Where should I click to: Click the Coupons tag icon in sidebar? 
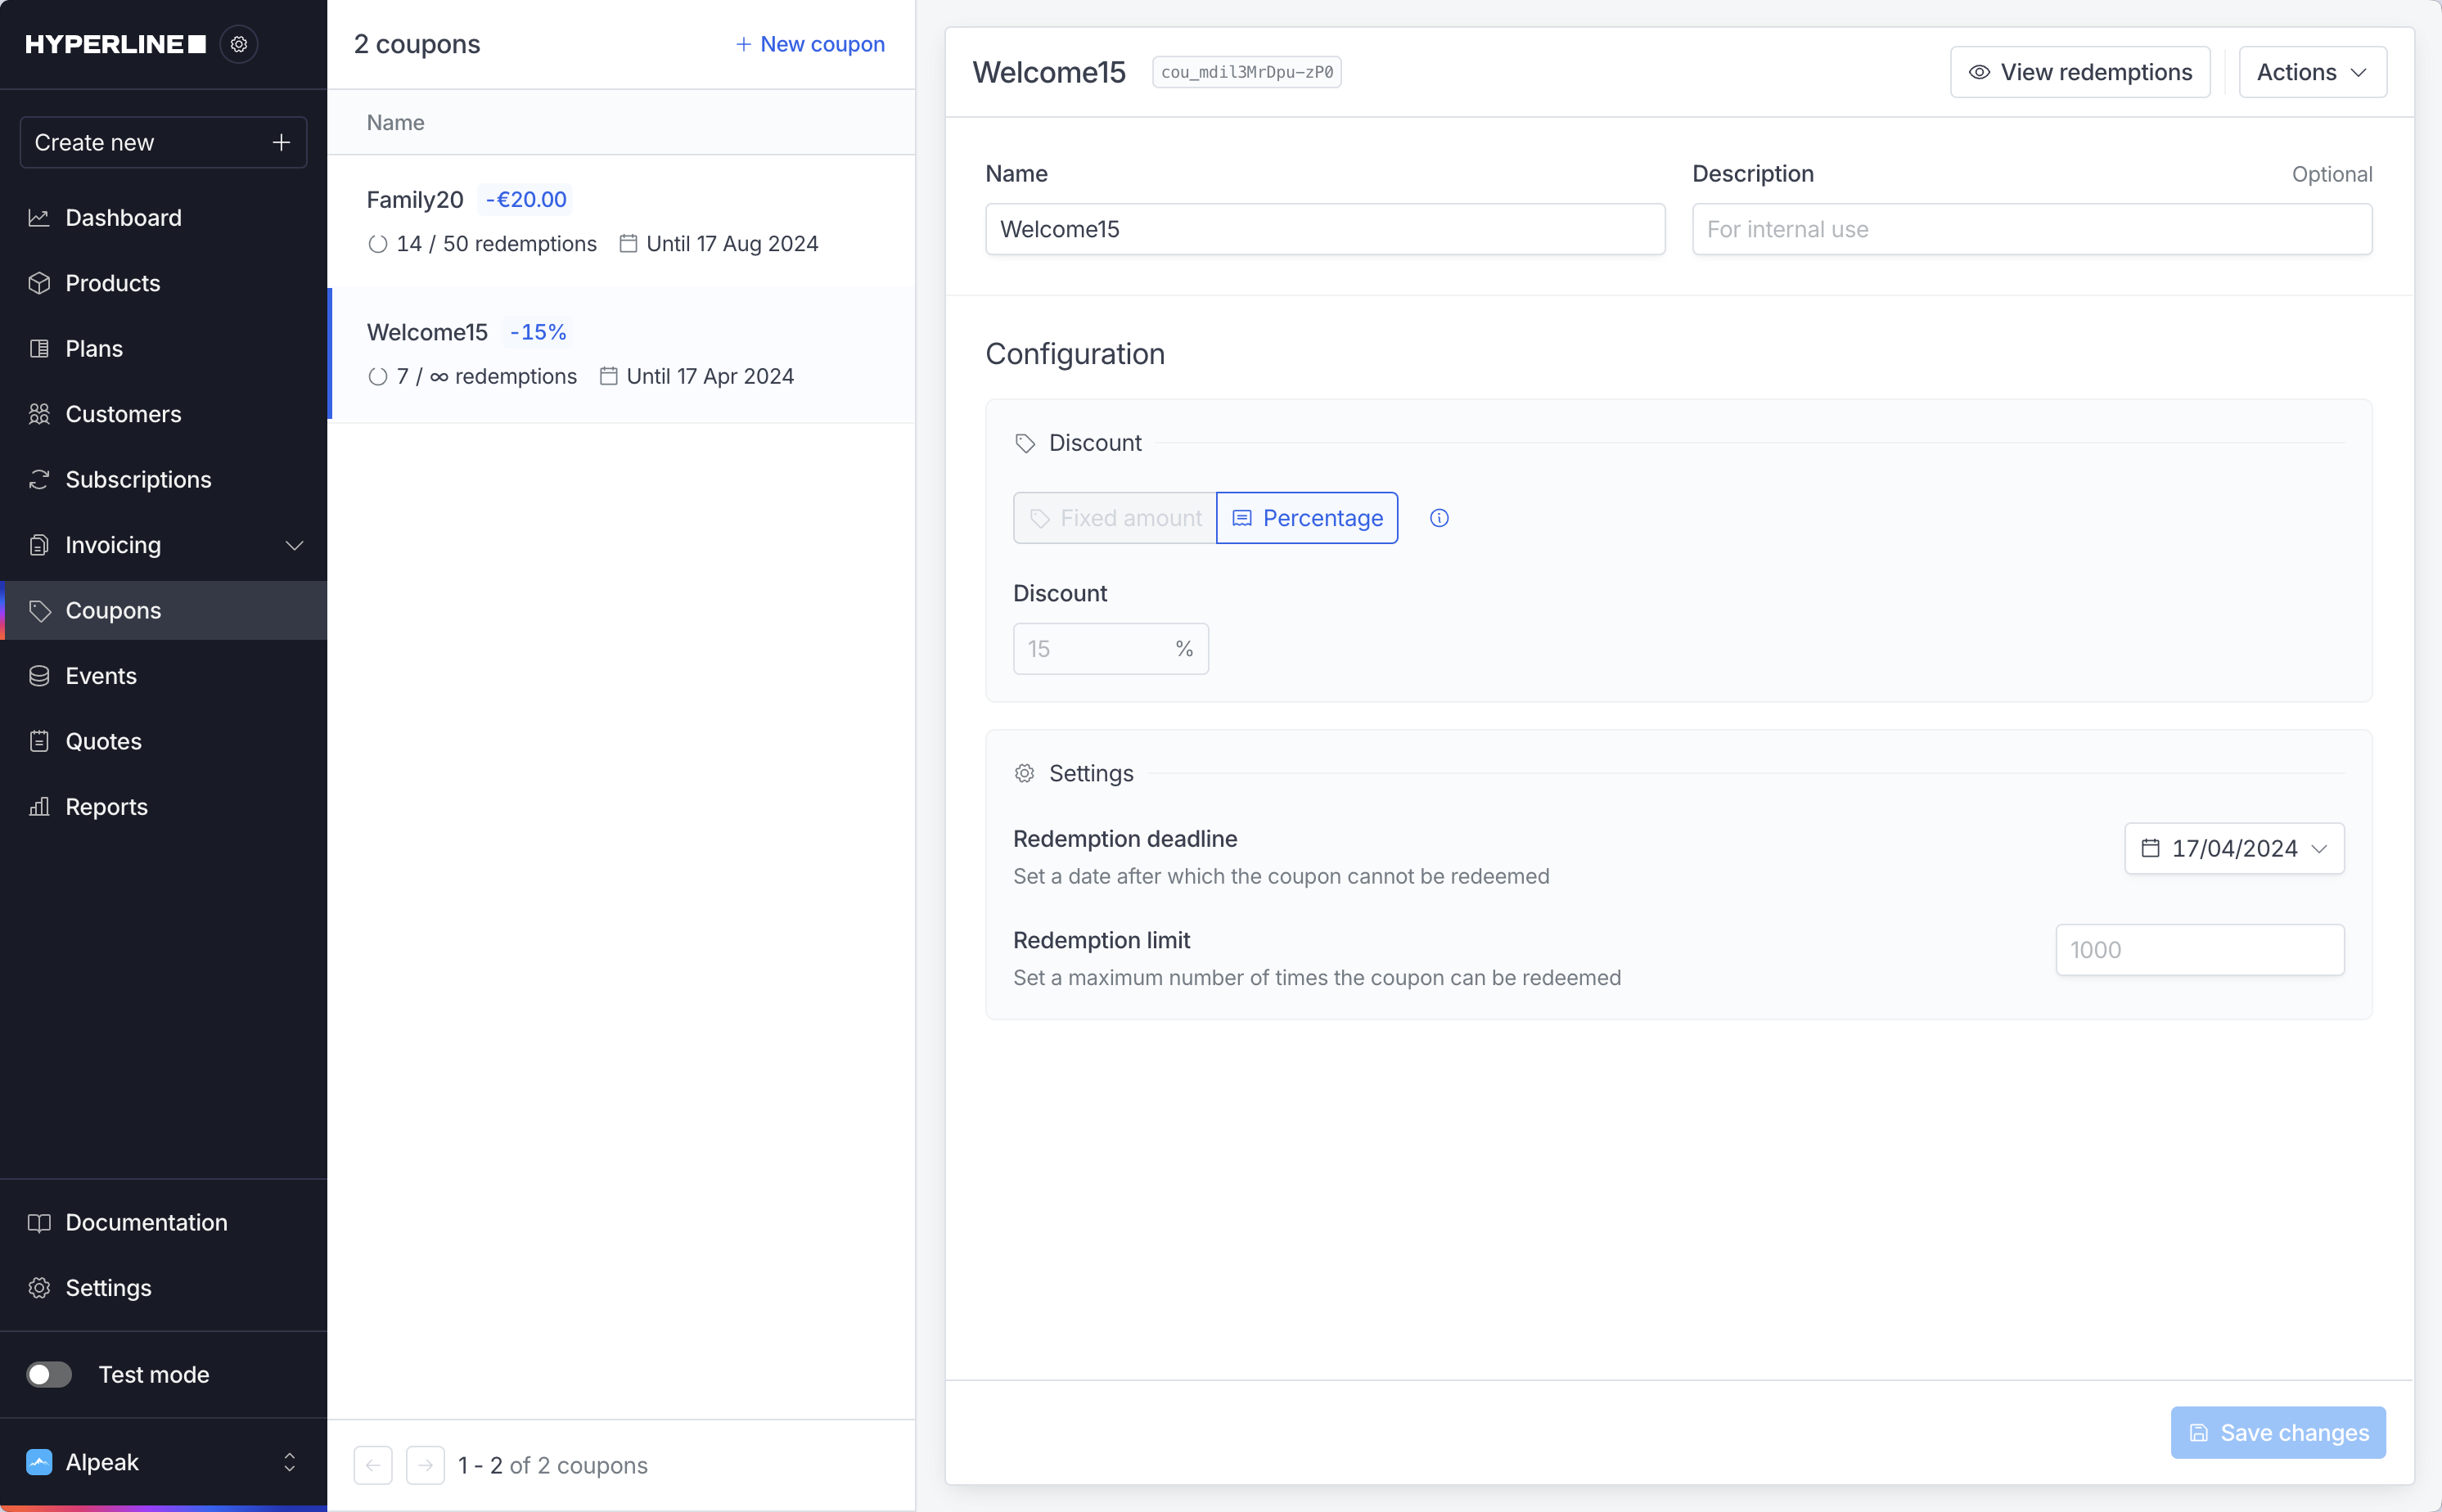pos(39,610)
